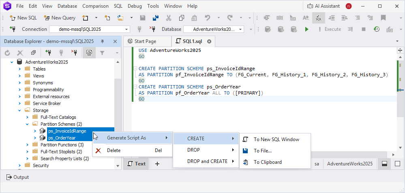
Task: Click the New Query button
Action: pyautogui.click(x=60, y=18)
